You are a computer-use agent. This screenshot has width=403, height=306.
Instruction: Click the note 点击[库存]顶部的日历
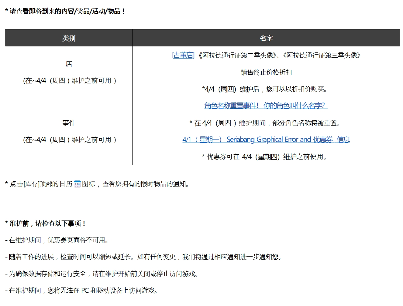97,184
